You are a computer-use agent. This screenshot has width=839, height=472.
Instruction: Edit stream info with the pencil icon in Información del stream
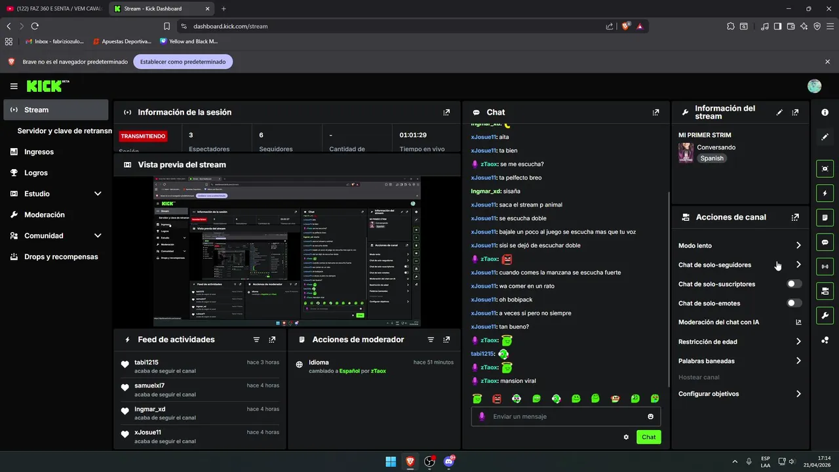point(779,113)
